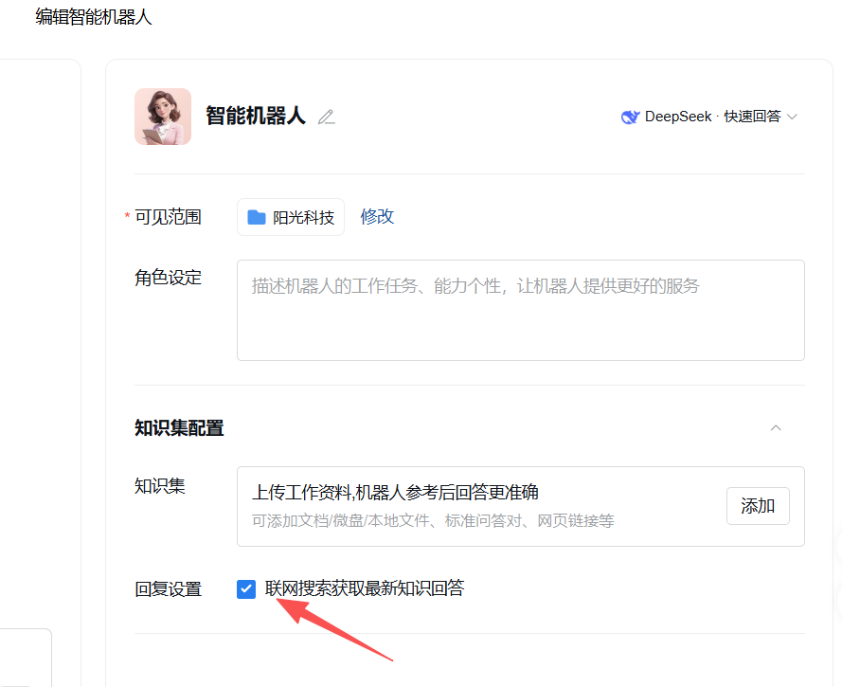Click the 知识集配置 section heading

[179, 428]
